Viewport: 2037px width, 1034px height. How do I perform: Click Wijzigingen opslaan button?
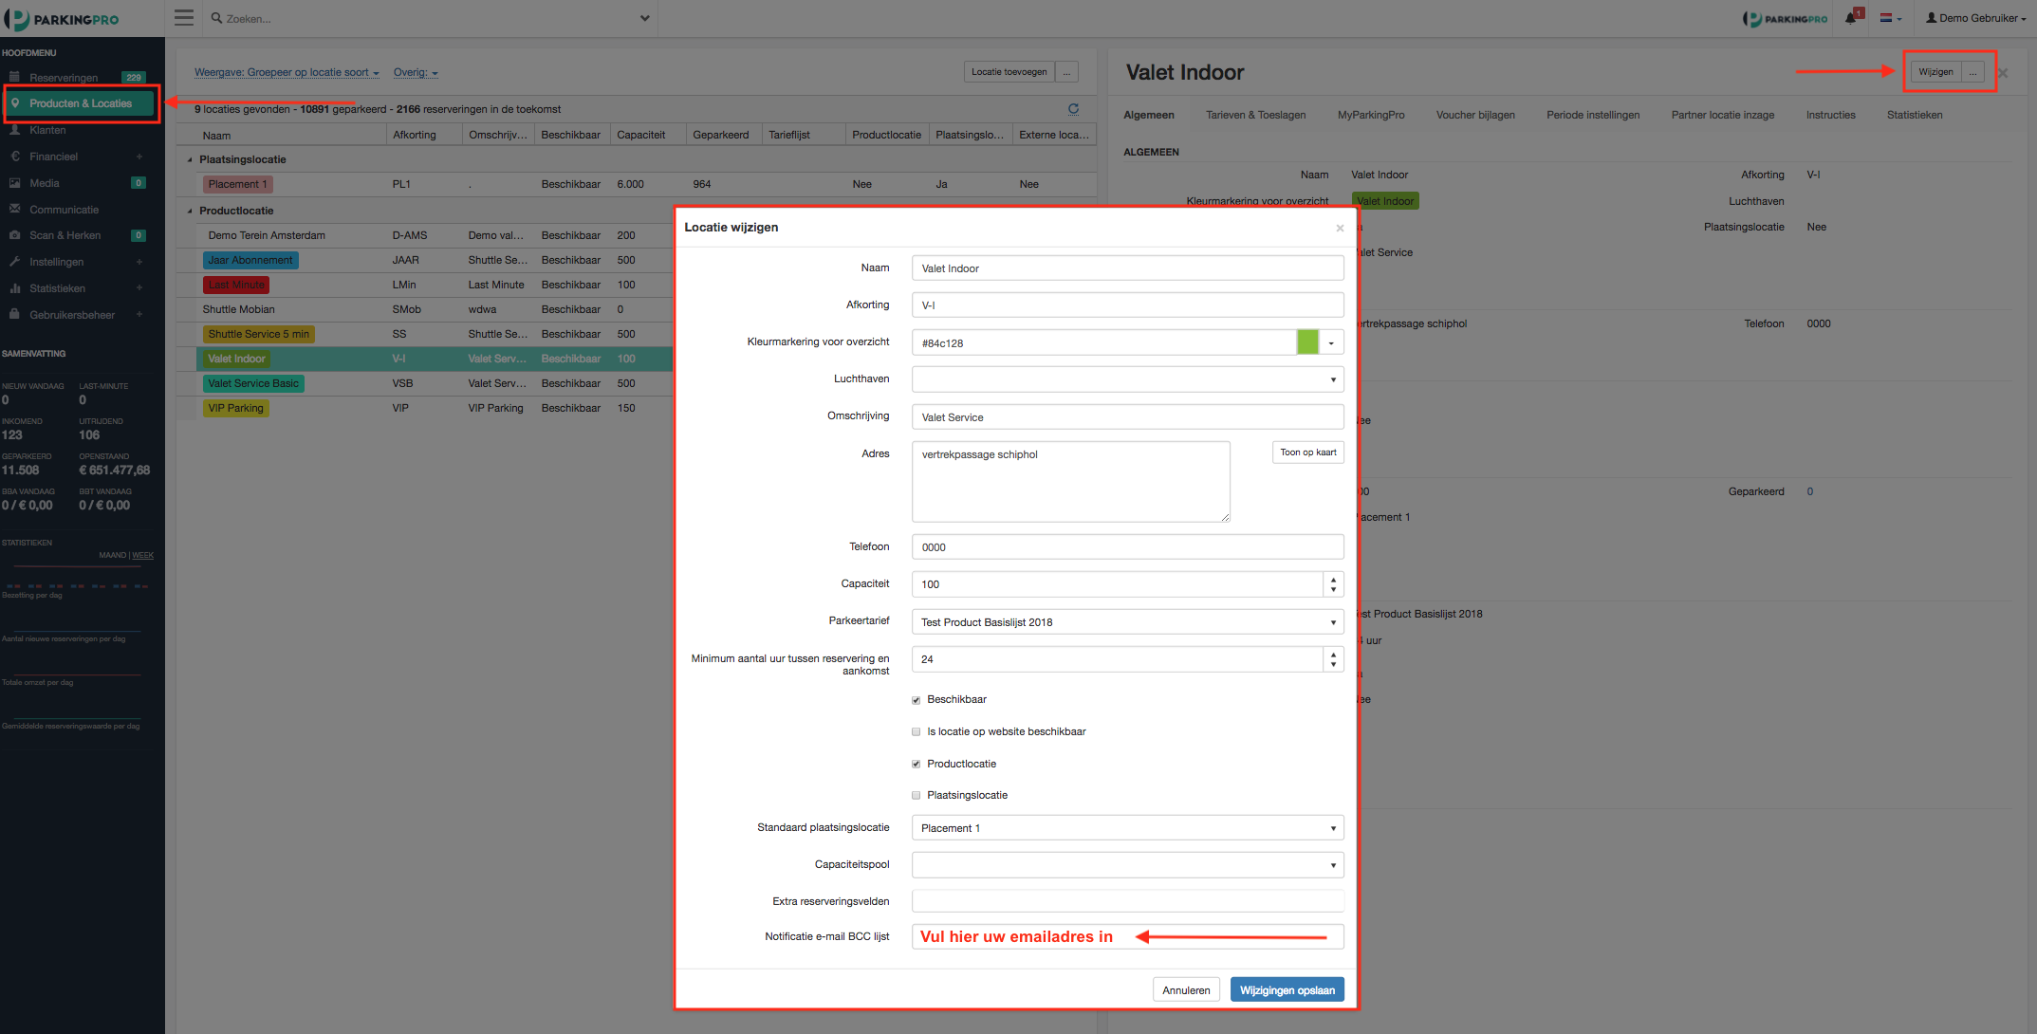point(1287,990)
